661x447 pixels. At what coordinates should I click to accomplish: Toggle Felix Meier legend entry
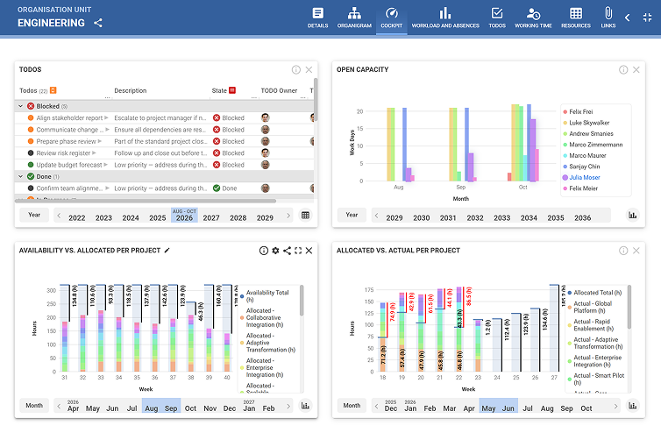(580, 188)
